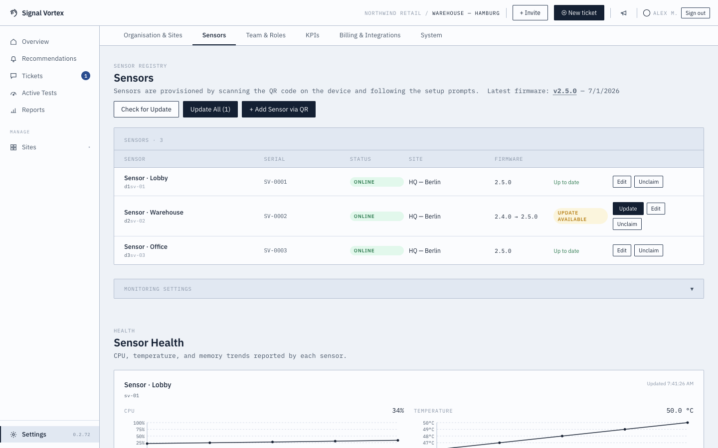Expand the Sites submenu arrow
The width and height of the screenshot is (718, 448).
89,147
